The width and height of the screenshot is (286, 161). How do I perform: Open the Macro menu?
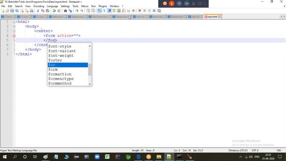coord(84,6)
